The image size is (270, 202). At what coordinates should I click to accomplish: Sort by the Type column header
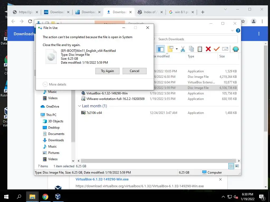click(191, 56)
